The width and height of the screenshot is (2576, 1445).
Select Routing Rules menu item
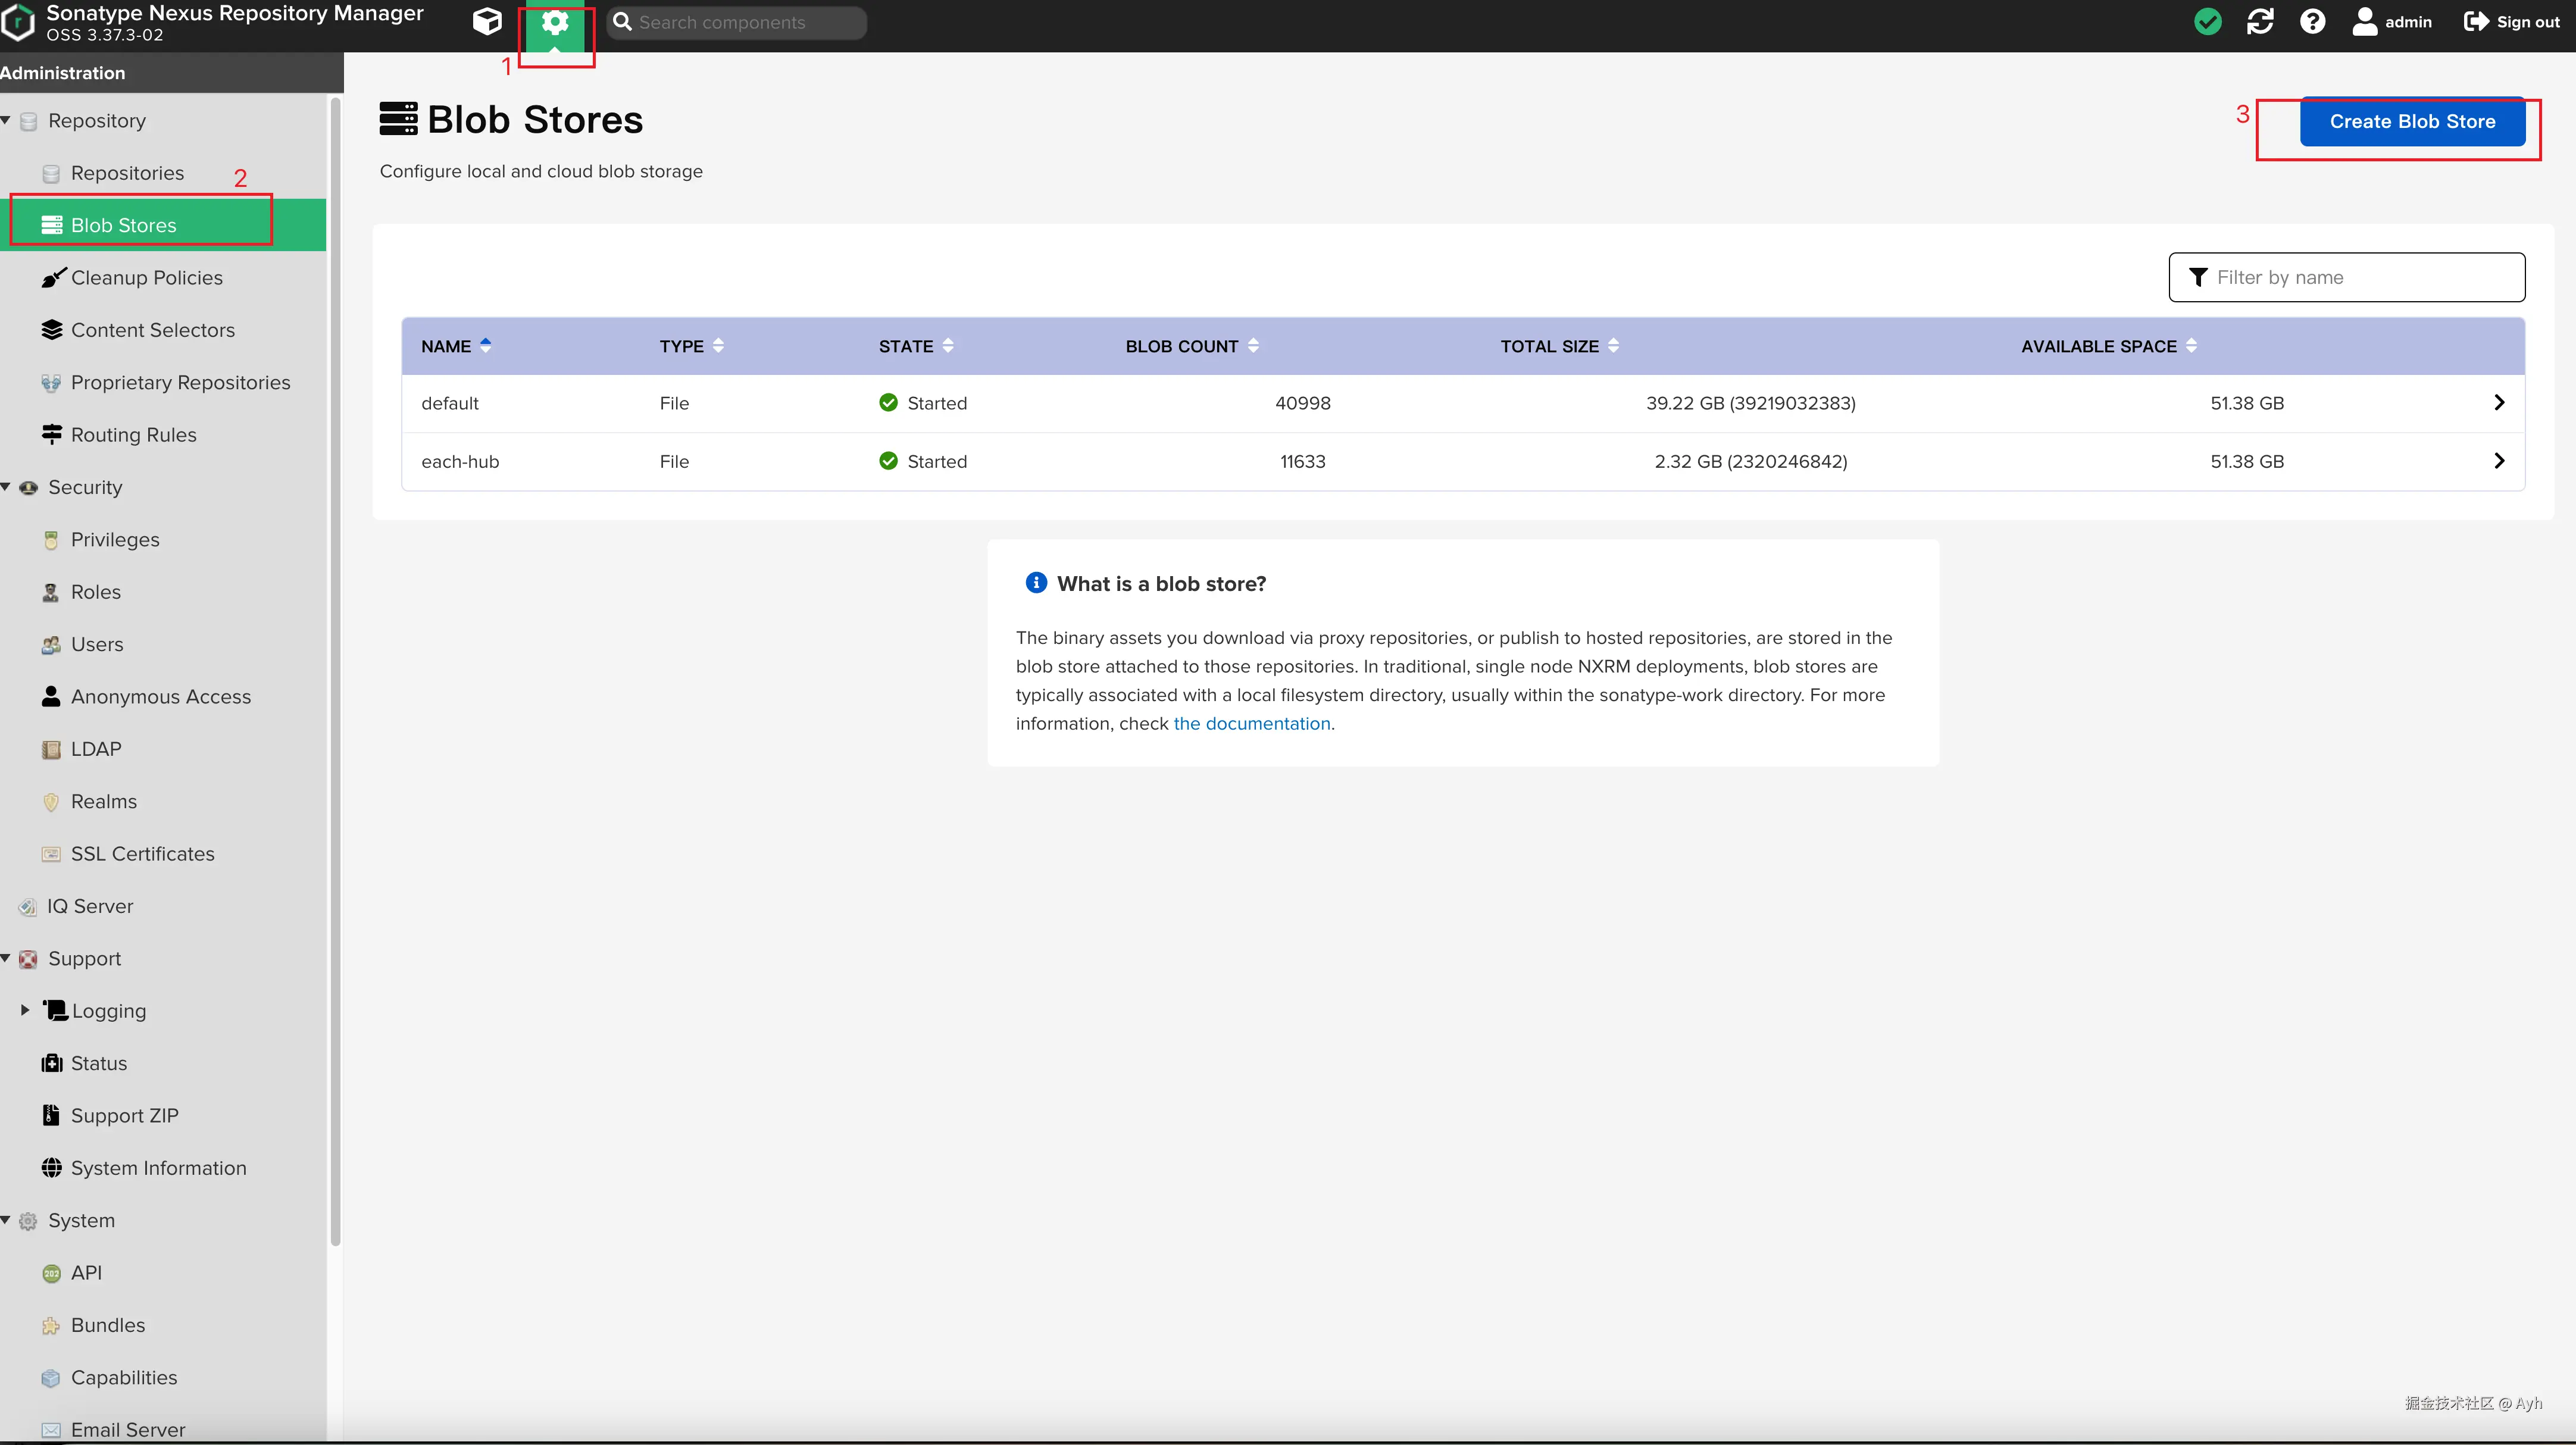(x=133, y=435)
